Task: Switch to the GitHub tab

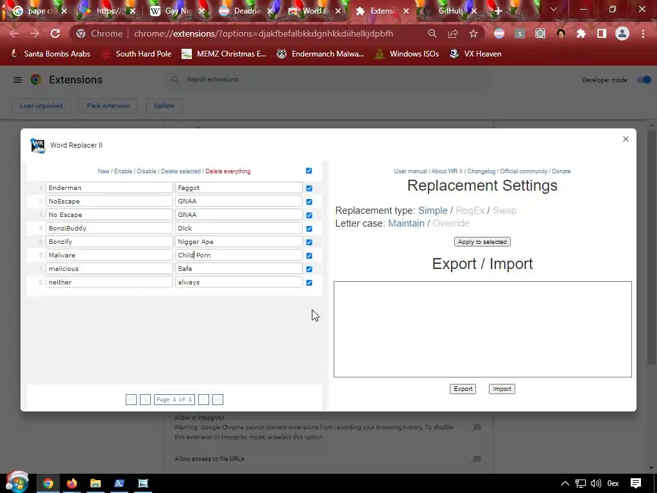Action: tap(450, 11)
